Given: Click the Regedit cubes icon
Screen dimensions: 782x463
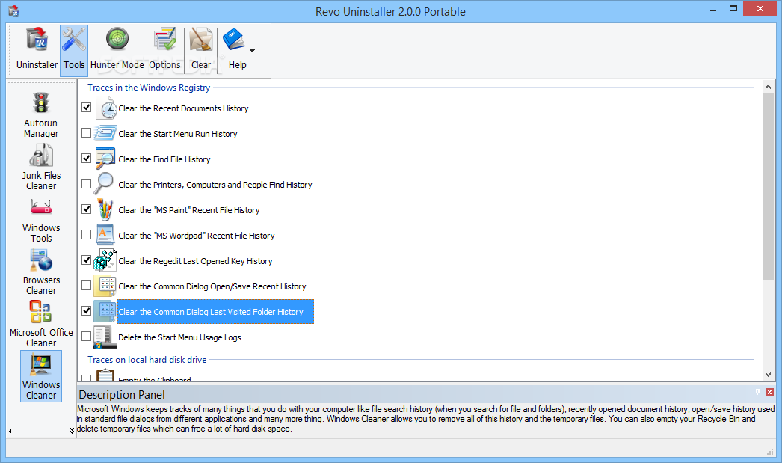Looking at the screenshot, I should click(105, 260).
